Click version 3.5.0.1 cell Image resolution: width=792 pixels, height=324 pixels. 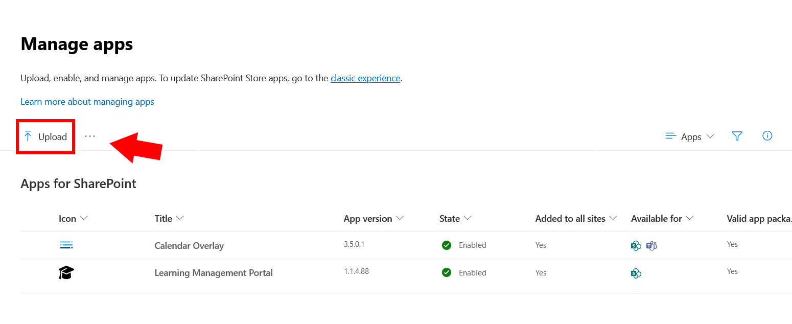[354, 244]
